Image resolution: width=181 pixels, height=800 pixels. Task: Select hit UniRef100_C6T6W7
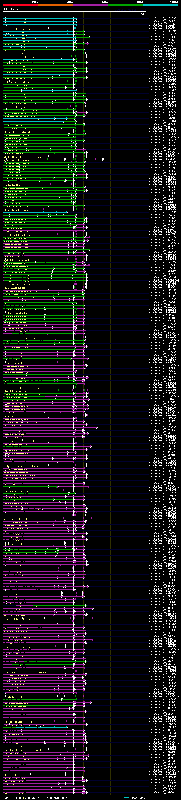click(x=162, y=90)
